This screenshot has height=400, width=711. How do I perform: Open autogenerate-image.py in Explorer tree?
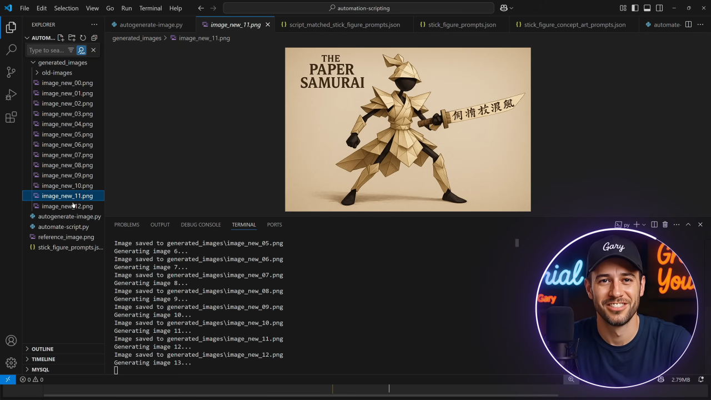[x=69, y=217]
